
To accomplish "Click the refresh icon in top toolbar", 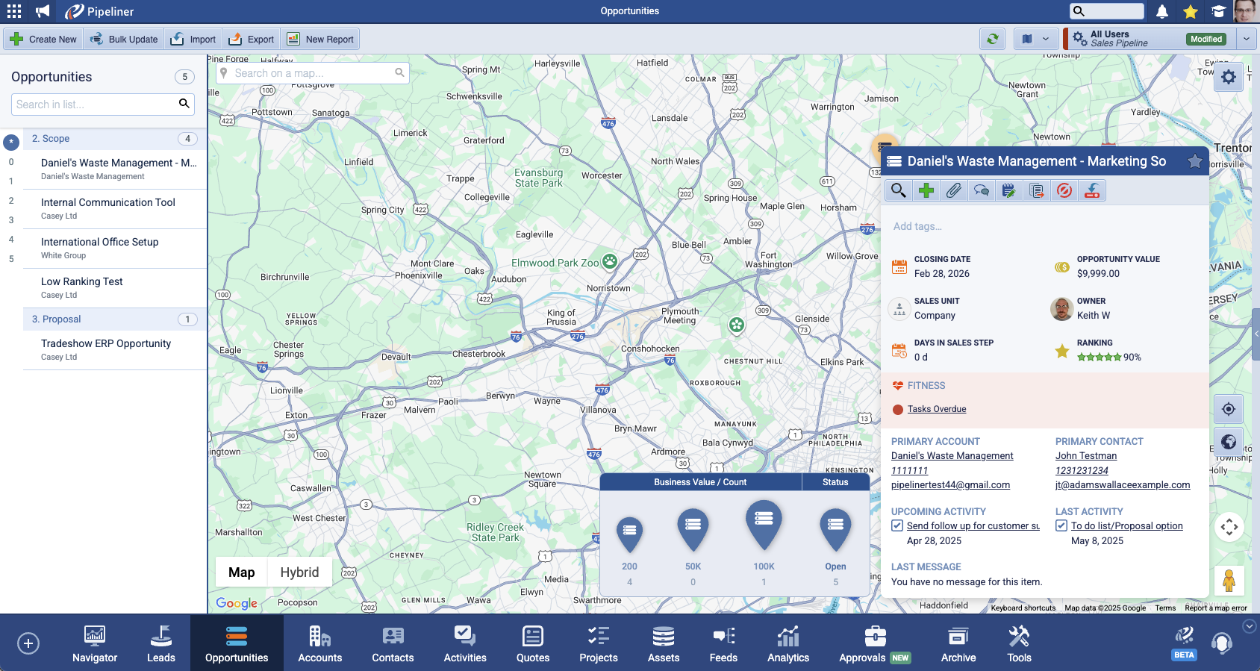I will tap(992, 40).
